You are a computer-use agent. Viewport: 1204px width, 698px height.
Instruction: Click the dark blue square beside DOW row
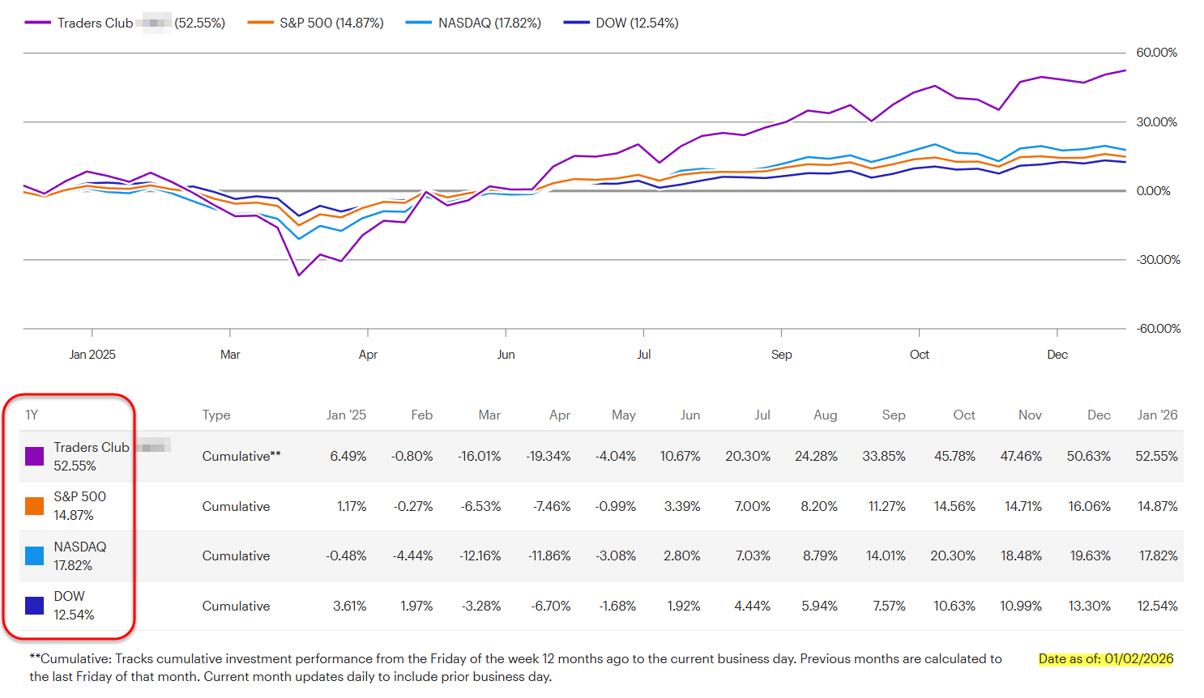(35, 606)
